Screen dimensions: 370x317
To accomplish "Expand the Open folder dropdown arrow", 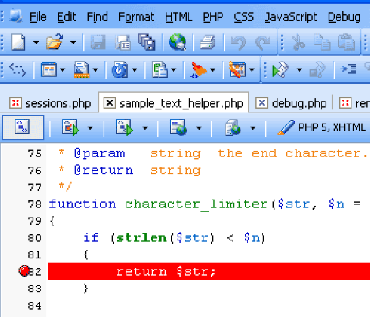I will click(x=73, y=42).
